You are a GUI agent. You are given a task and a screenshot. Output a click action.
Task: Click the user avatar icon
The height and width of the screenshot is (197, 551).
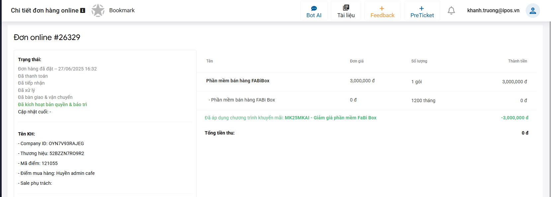(532, 11)
